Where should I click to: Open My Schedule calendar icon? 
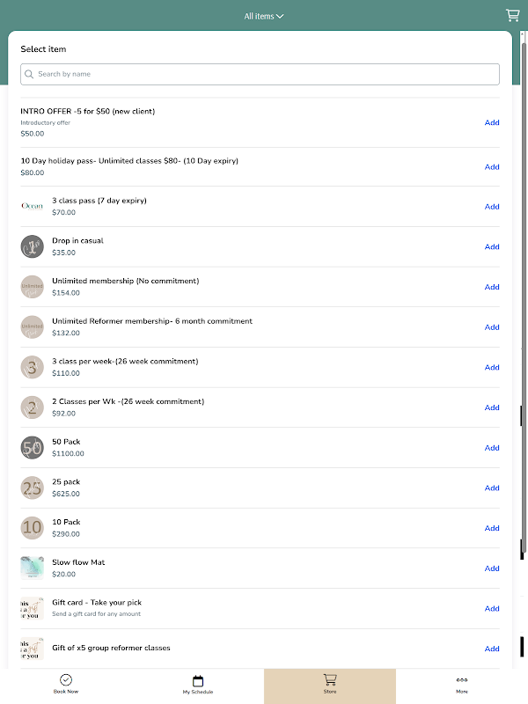198,680
